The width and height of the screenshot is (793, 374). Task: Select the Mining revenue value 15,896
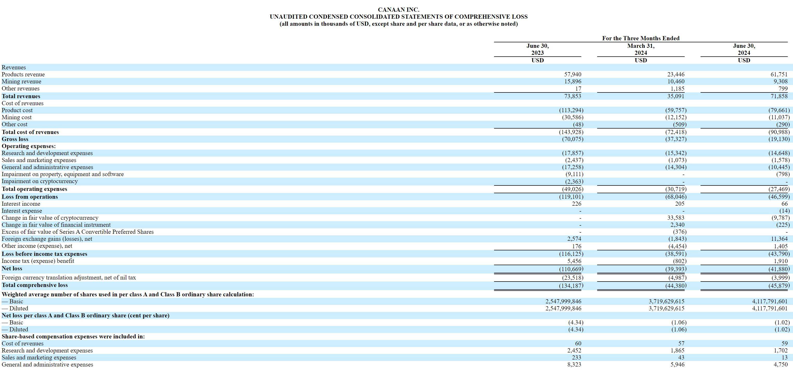pyautogui.click(x=572, y=81)
